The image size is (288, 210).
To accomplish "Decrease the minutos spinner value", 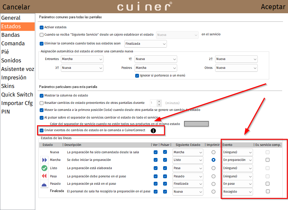I will pos(159,105).
